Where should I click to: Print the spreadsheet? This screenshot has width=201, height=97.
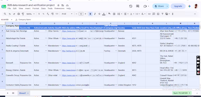click(x=19, y=14)
